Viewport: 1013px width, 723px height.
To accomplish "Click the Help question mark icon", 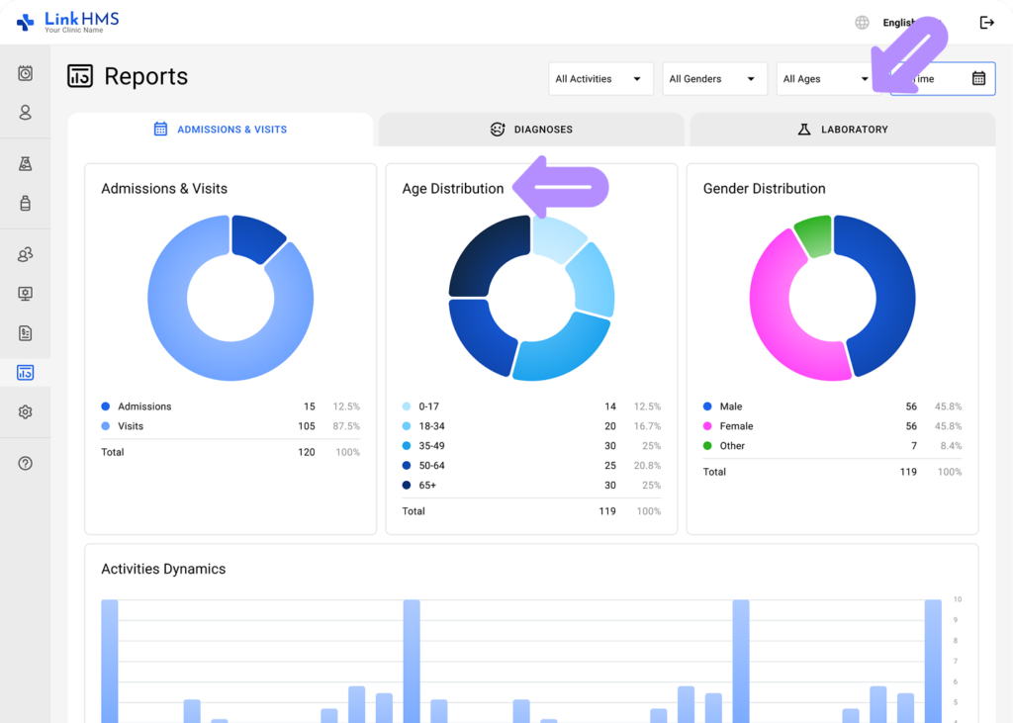I will click(25, 462).
